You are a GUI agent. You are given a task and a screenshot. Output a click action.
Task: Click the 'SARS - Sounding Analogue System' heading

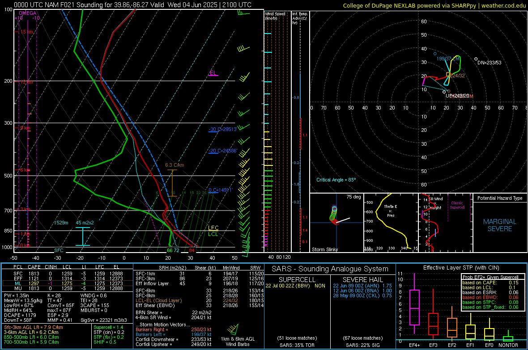tap(330, 269)
